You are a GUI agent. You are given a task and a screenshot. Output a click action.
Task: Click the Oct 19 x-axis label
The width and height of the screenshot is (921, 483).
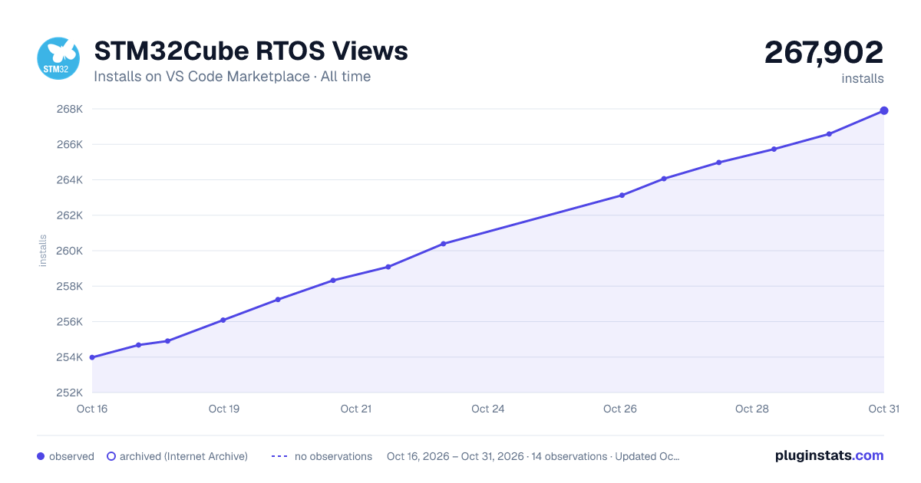point(224,409)
